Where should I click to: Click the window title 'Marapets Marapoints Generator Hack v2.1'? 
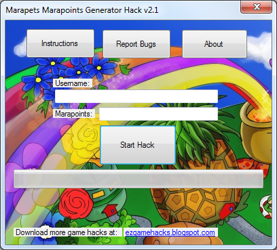[82, 10]
